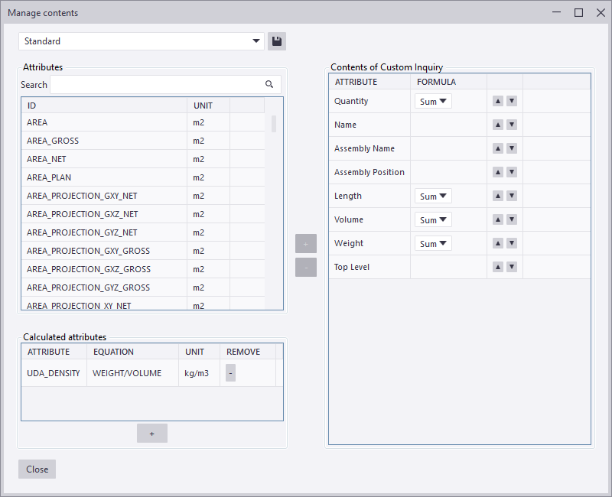Click the Close button
The image size is (612, 497).
tap(37, 469)
